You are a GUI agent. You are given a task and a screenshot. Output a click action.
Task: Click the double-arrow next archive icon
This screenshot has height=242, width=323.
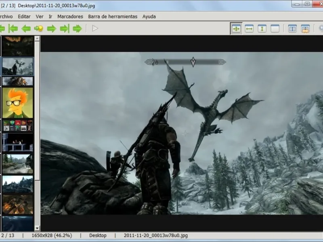click(77, 28)
